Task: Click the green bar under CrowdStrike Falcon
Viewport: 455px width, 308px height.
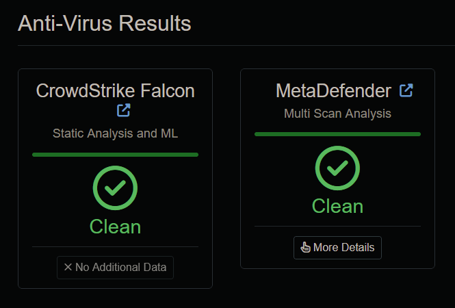Action: click(115, 155)
